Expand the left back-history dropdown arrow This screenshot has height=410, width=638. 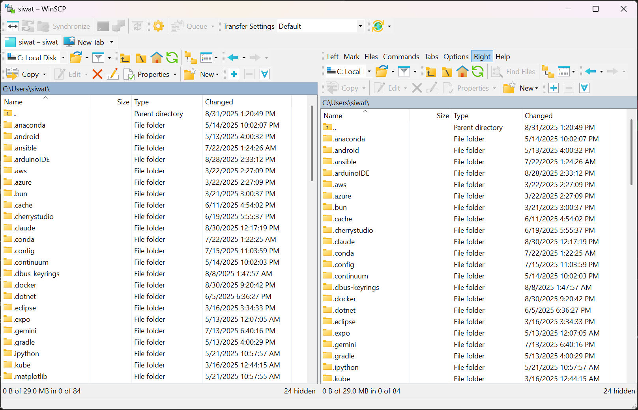(244, 58)
